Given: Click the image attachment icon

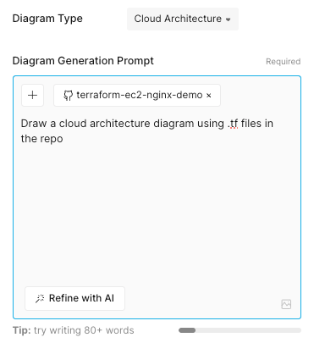Looking at the screenshot, I should [x=286, y=304].
